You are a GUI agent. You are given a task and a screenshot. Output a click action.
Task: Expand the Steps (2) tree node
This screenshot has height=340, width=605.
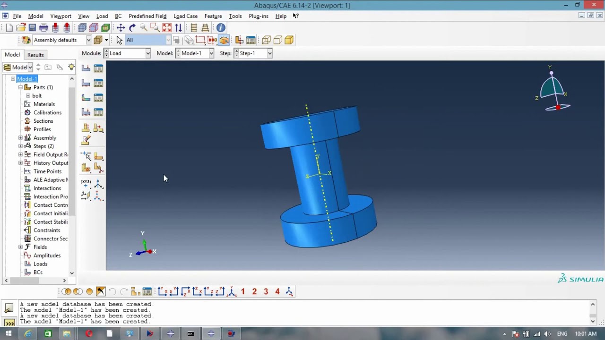[x=20, y=146]
